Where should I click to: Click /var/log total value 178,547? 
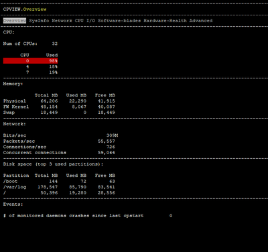48,187
